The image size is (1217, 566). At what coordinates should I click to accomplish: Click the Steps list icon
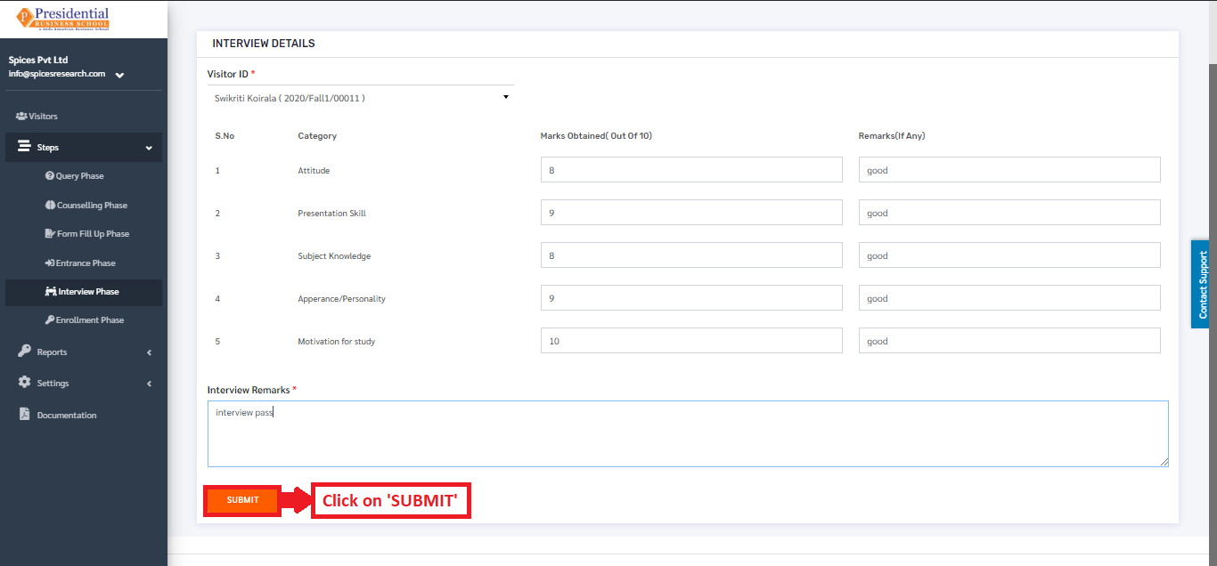[24, 147]
